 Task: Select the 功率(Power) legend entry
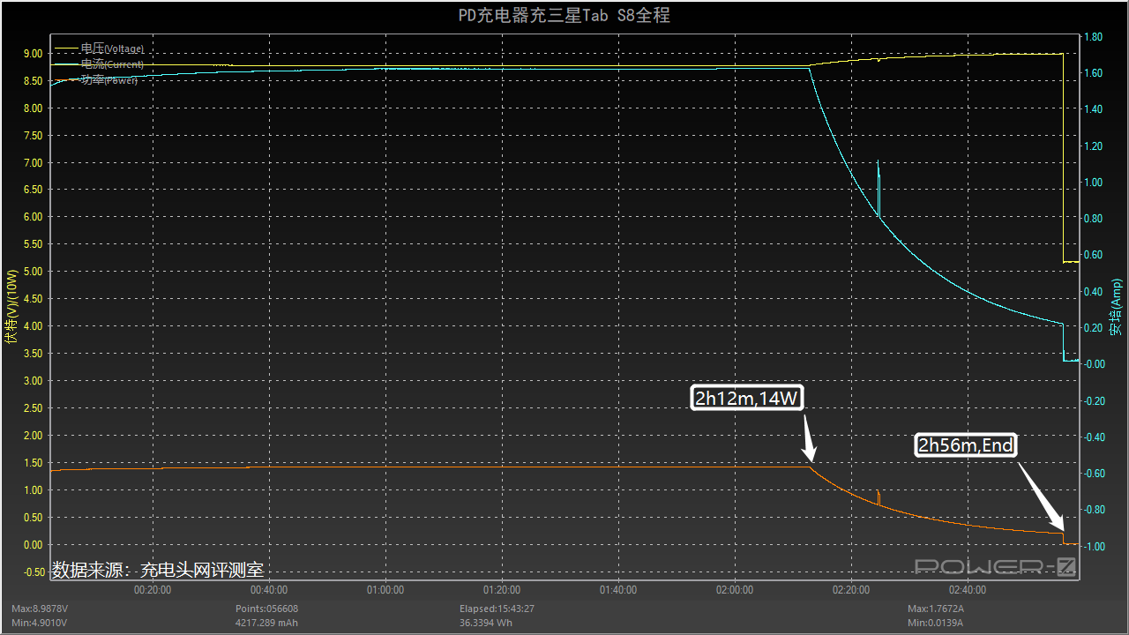96,80
